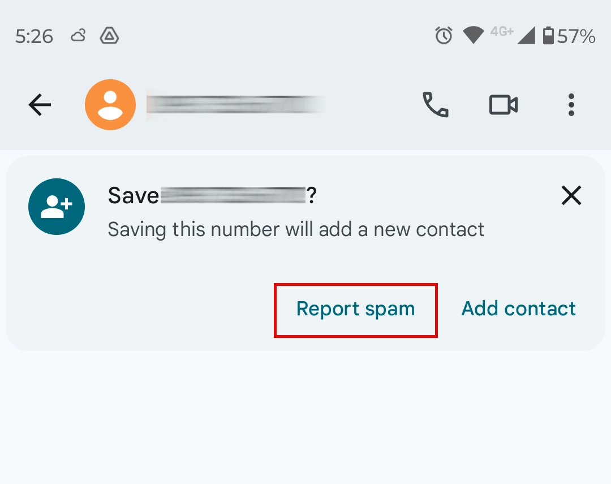
Task: Start a voice call from the conversation header
Action: pyautogui.click(x=434, y=105)
